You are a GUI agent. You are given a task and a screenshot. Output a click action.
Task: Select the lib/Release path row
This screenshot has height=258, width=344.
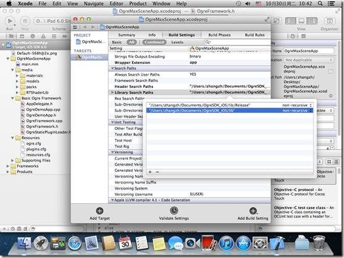click(x=230, y=105)
